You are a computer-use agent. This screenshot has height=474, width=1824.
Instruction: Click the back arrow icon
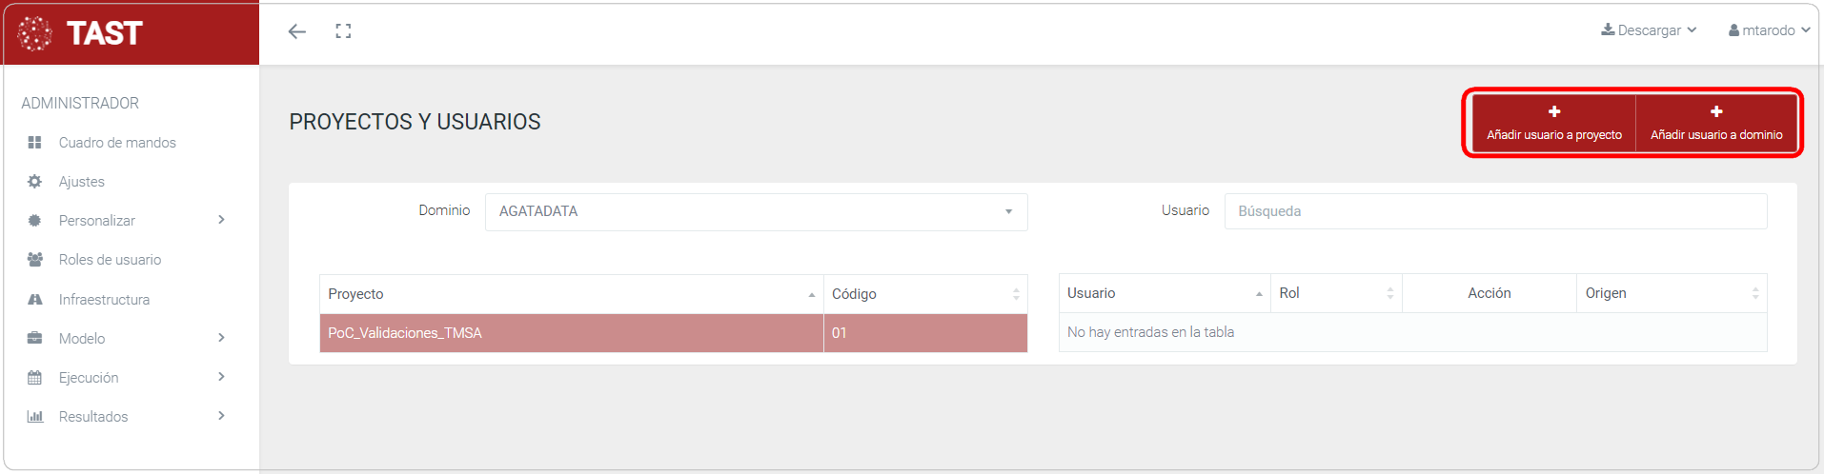pyautogui.click(x=297, y=31)
